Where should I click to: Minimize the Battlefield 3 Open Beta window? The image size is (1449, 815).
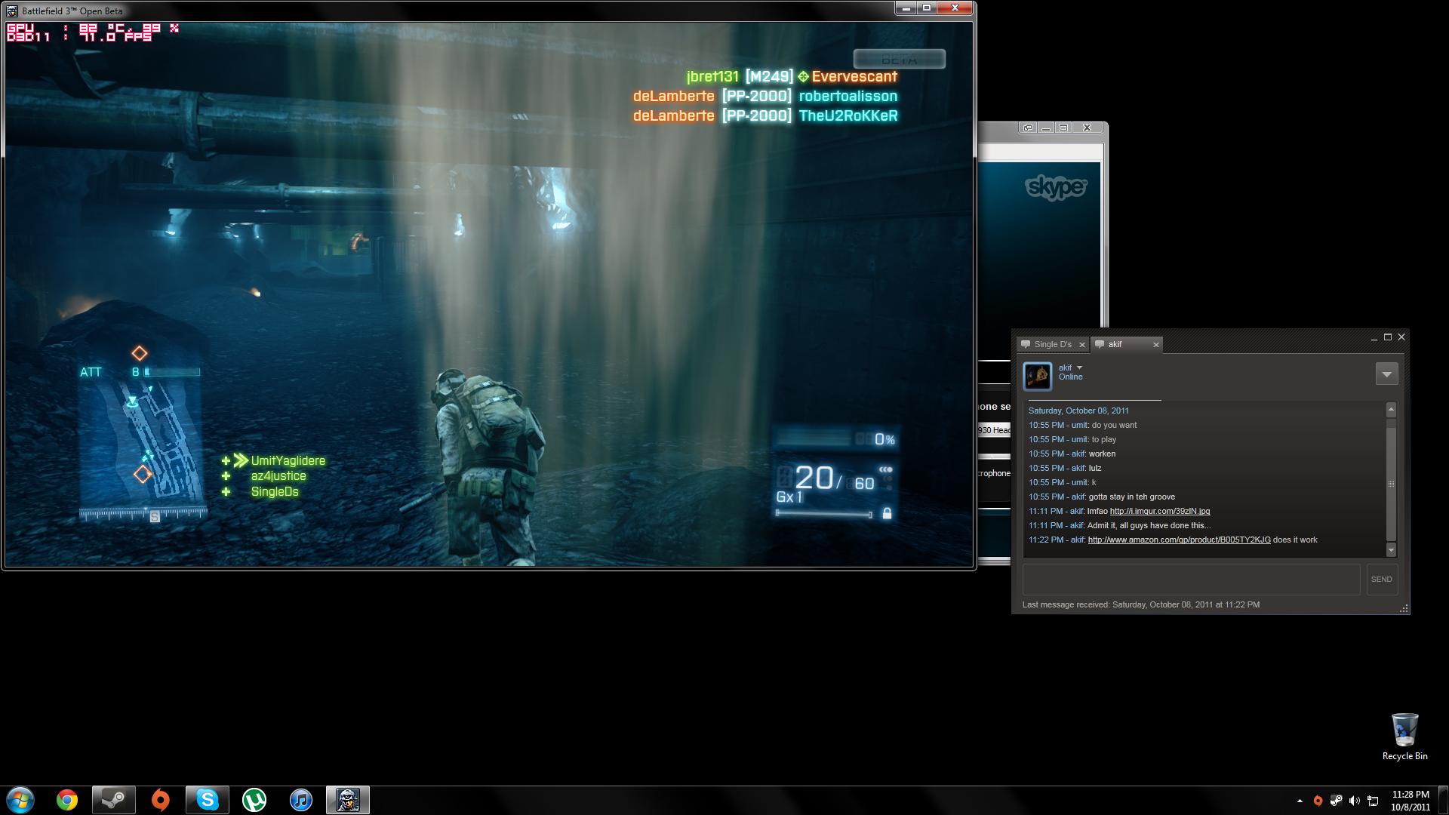point(905,8)
